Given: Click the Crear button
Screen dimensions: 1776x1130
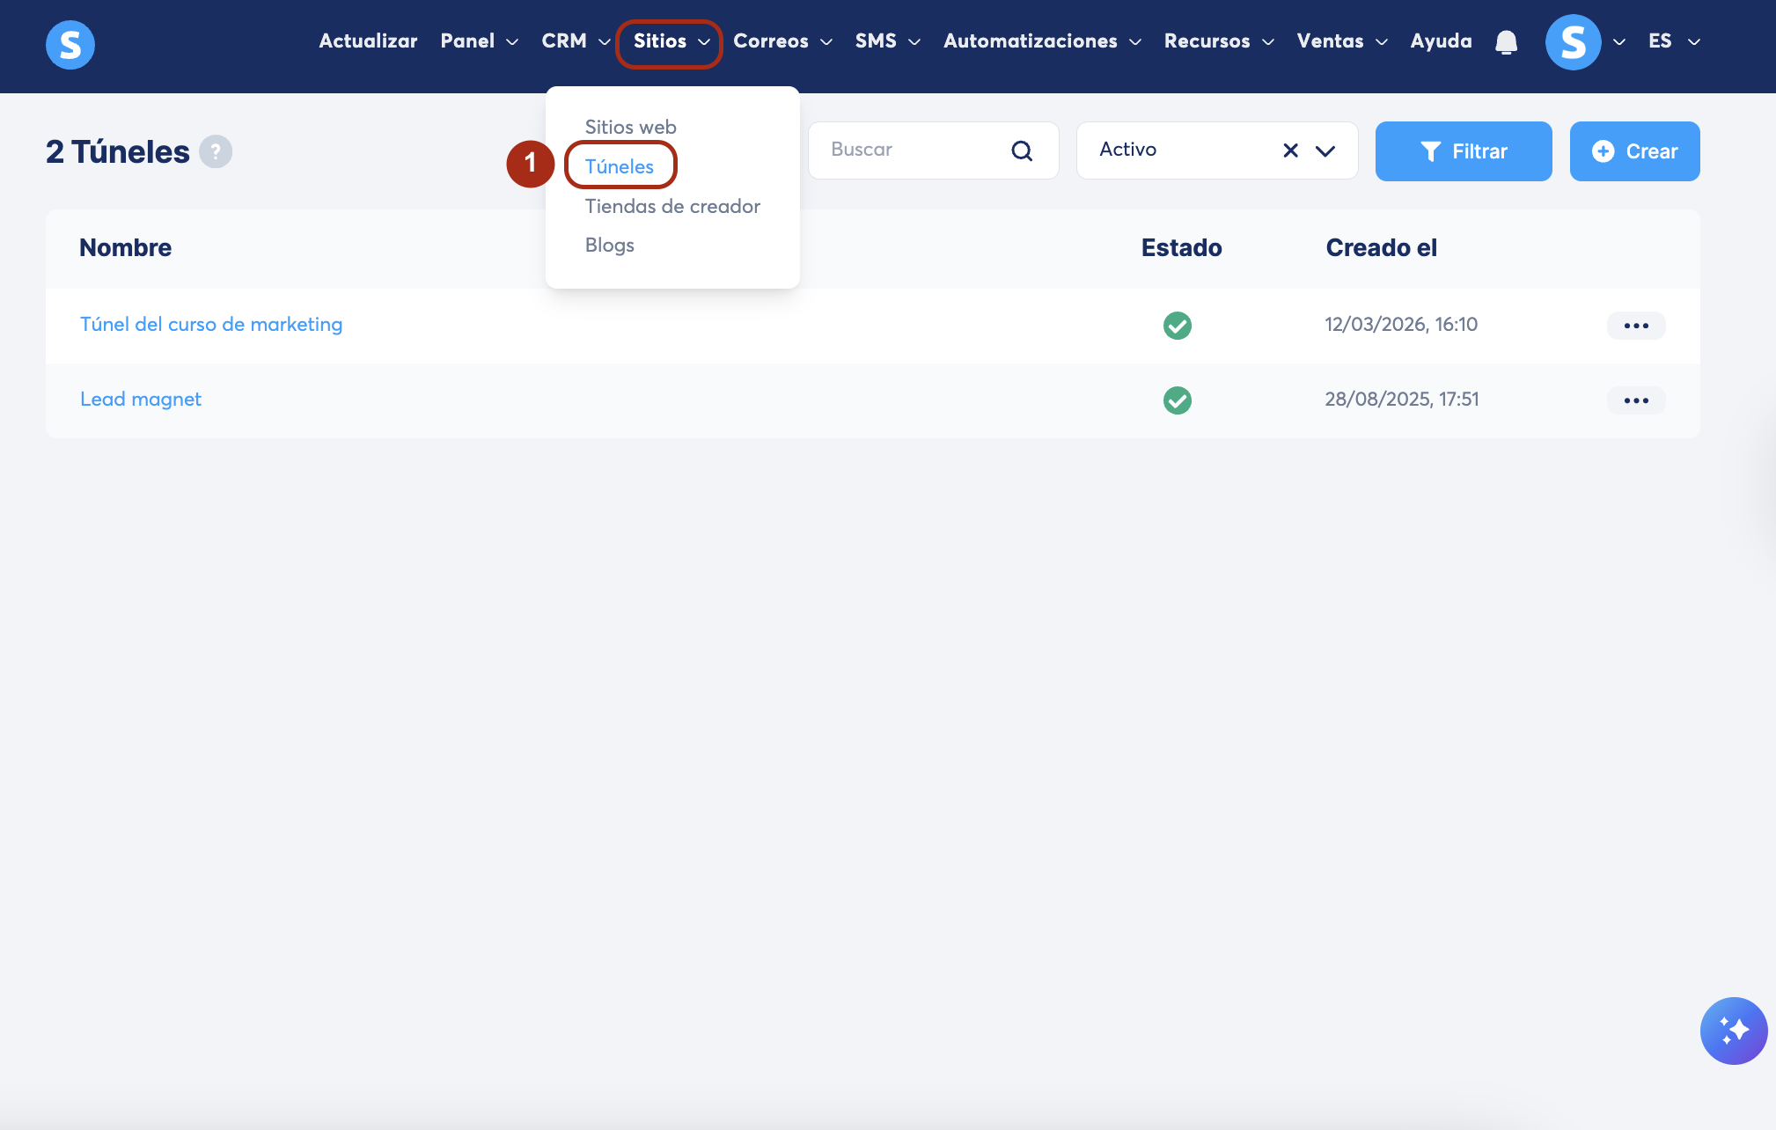Looking at the screenshot, I should click(x=1634, y=151).
